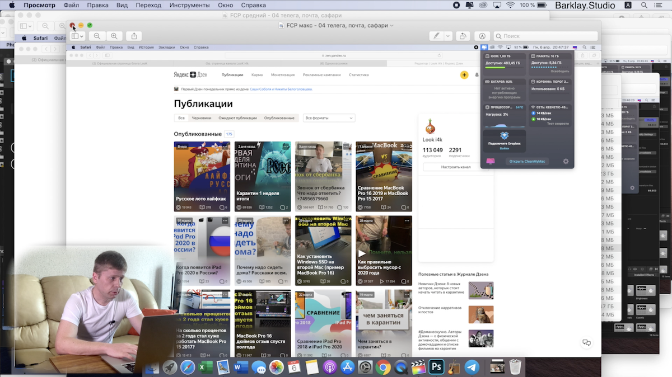Screen dimensions: 672x377
Task: Expand highlight pen color dropdown arrow
Action: pyautogui.click(x=448, y=36)
